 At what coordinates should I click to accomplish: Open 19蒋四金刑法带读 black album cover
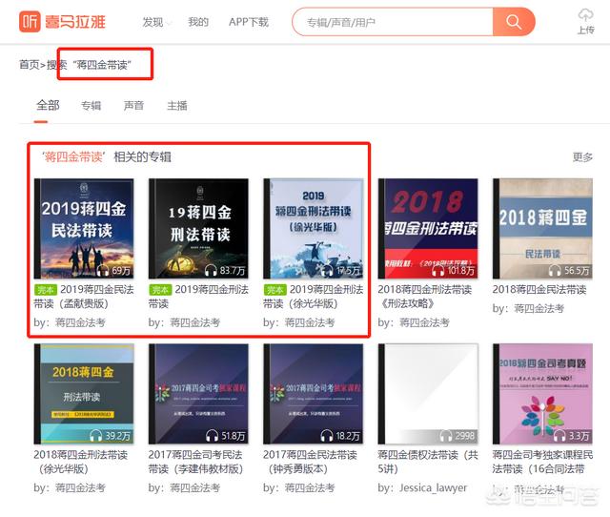click(x=198, y=229)
